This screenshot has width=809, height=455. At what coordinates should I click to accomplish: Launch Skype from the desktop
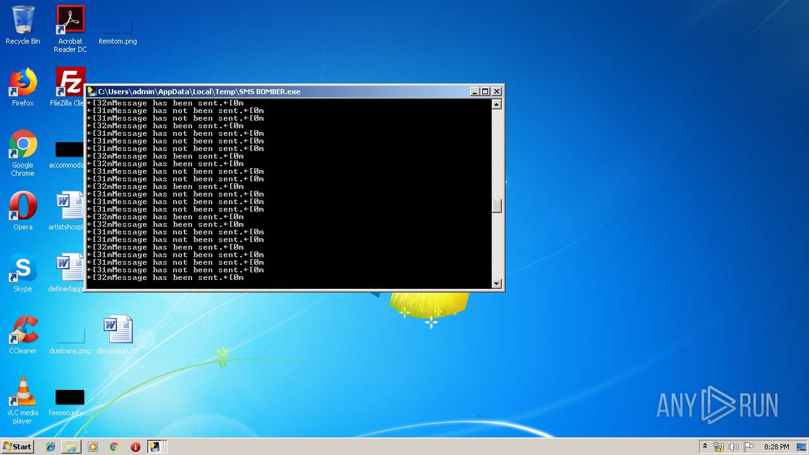pos(23,273)
